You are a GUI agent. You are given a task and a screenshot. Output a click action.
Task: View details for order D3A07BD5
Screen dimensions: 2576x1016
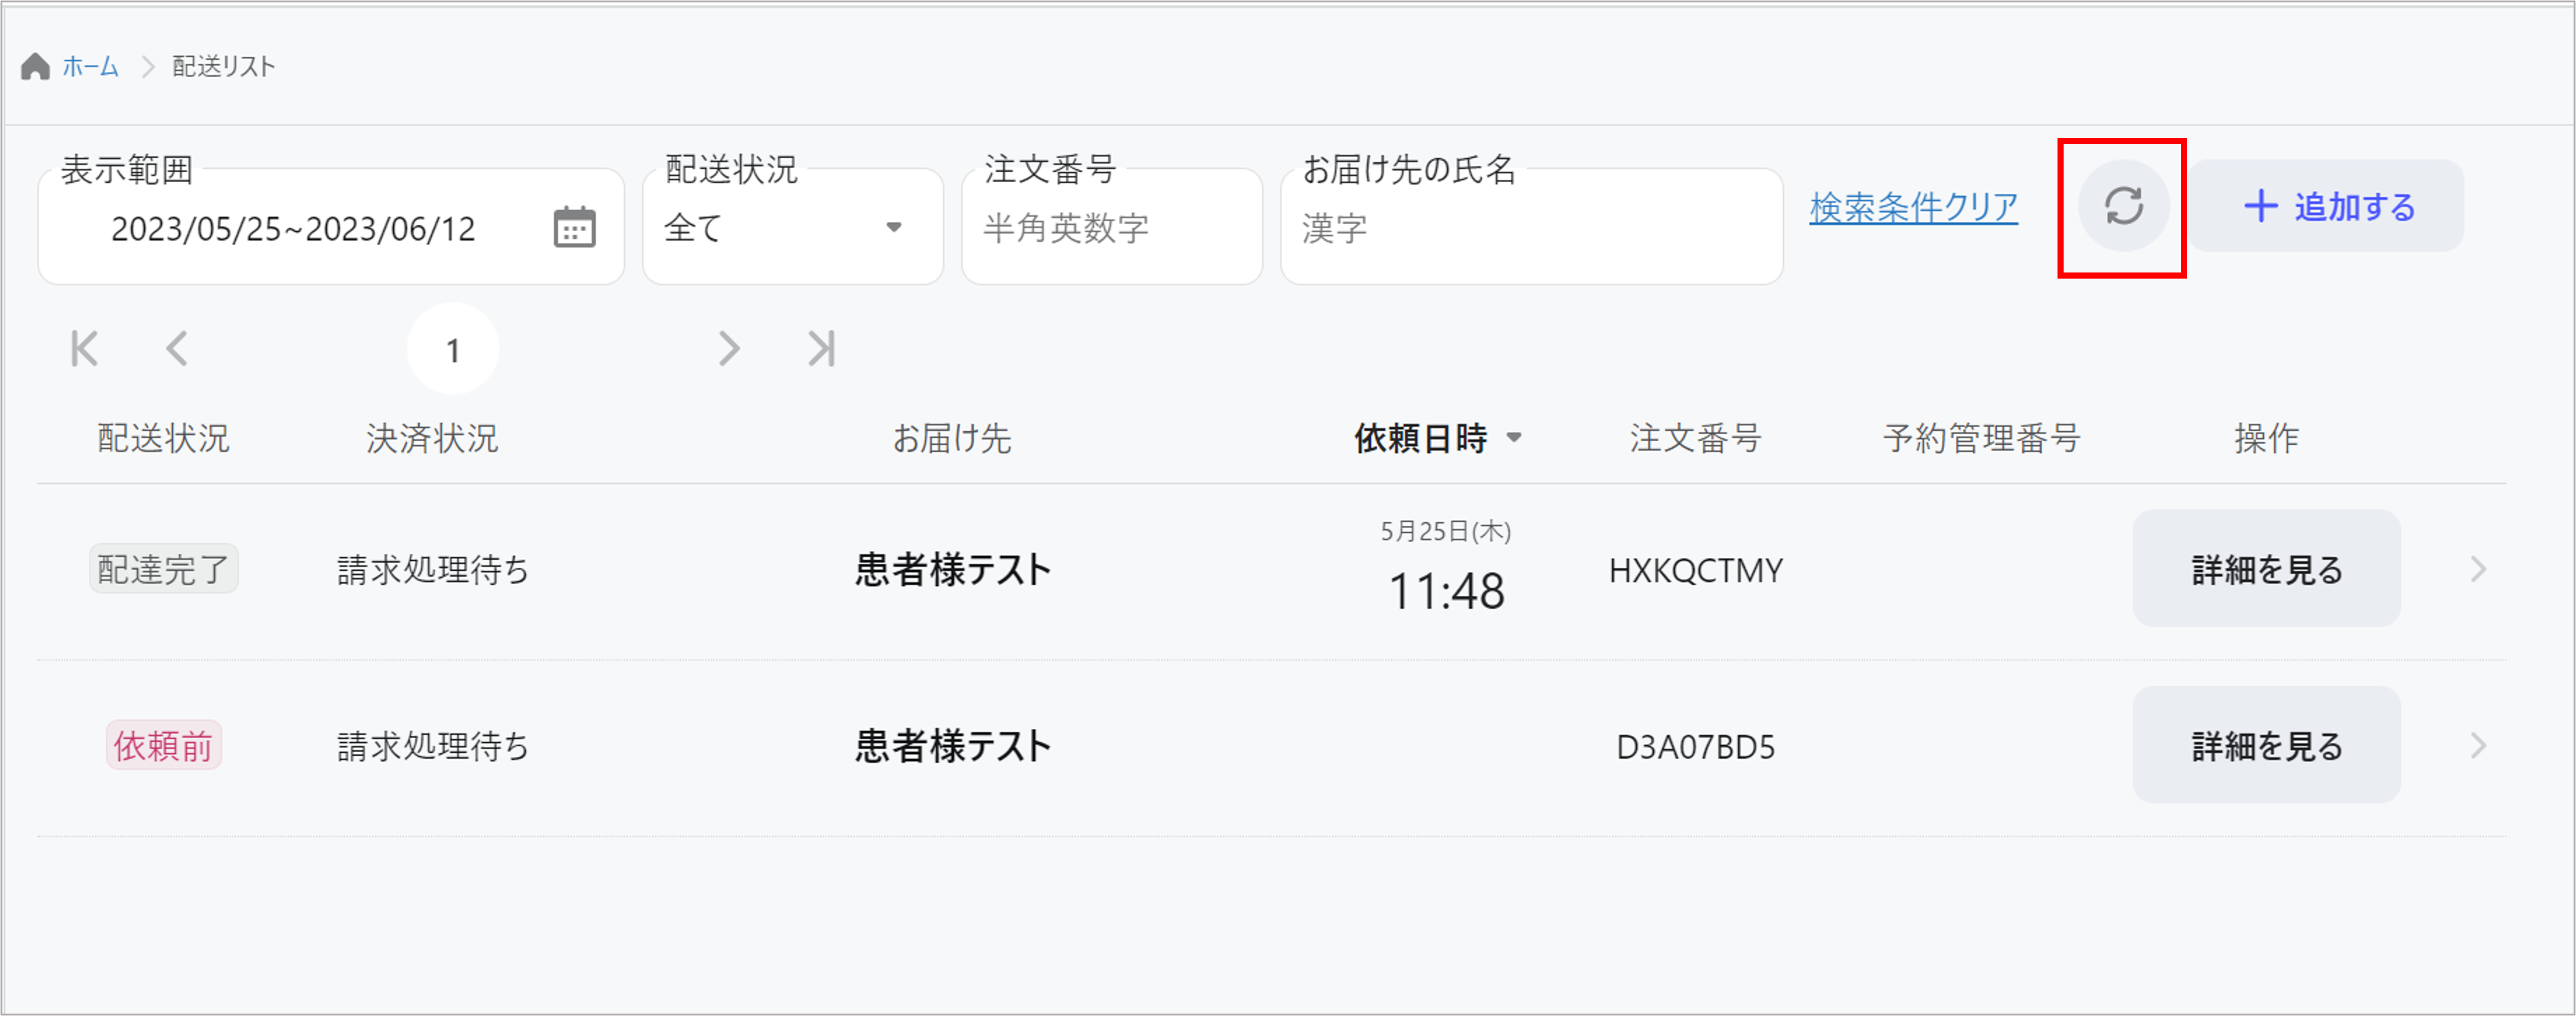point(2266,745)
